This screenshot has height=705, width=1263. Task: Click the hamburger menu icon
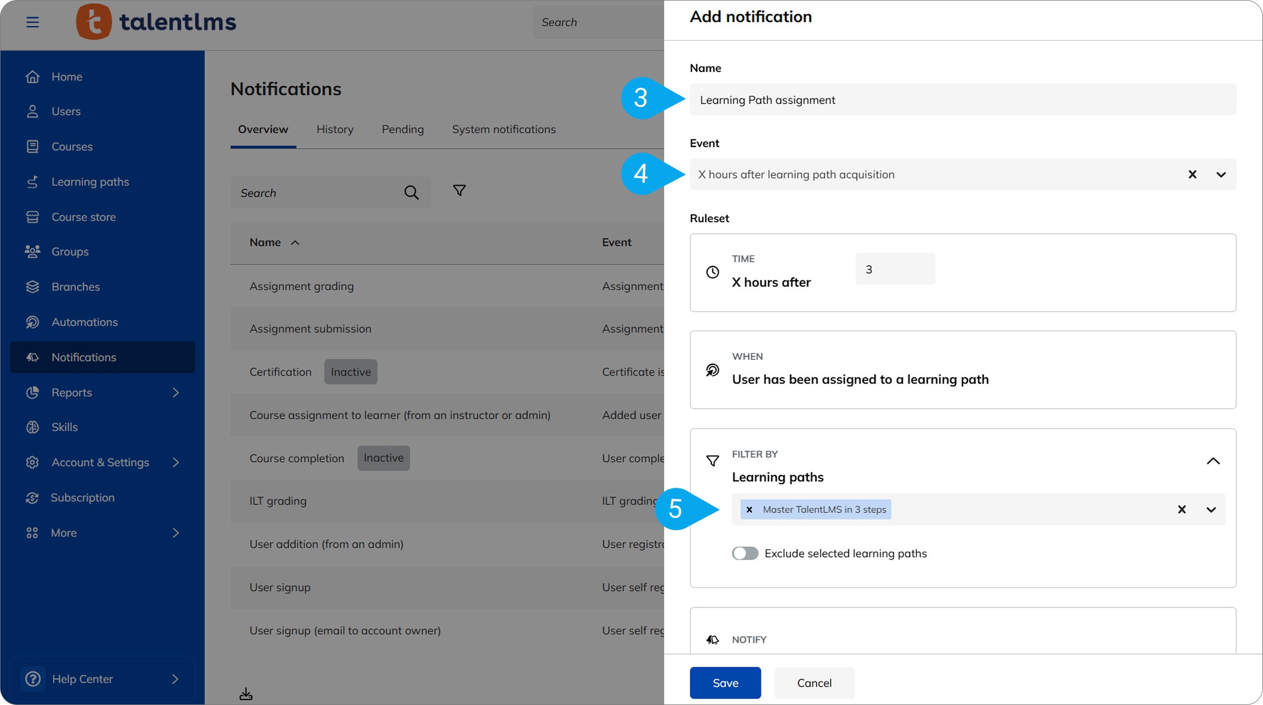[32, 22]
